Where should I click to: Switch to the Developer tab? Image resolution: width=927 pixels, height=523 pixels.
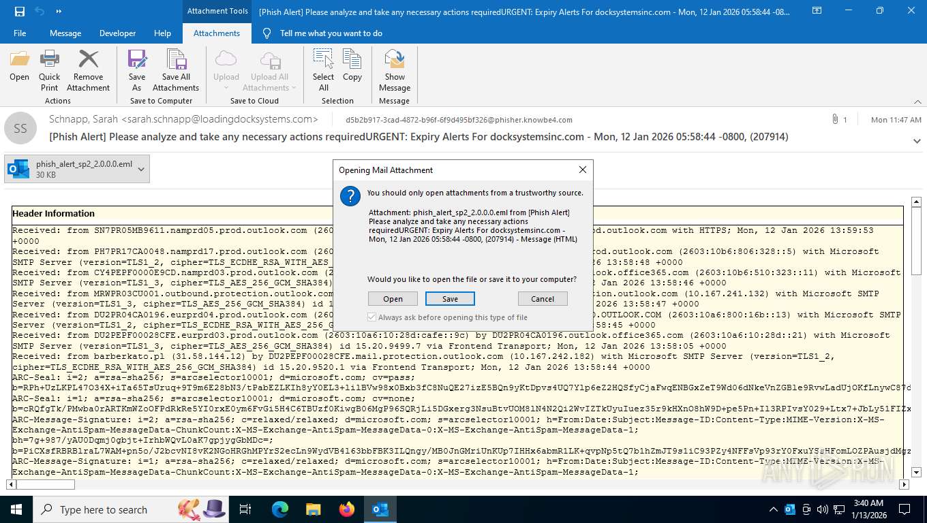117,33
